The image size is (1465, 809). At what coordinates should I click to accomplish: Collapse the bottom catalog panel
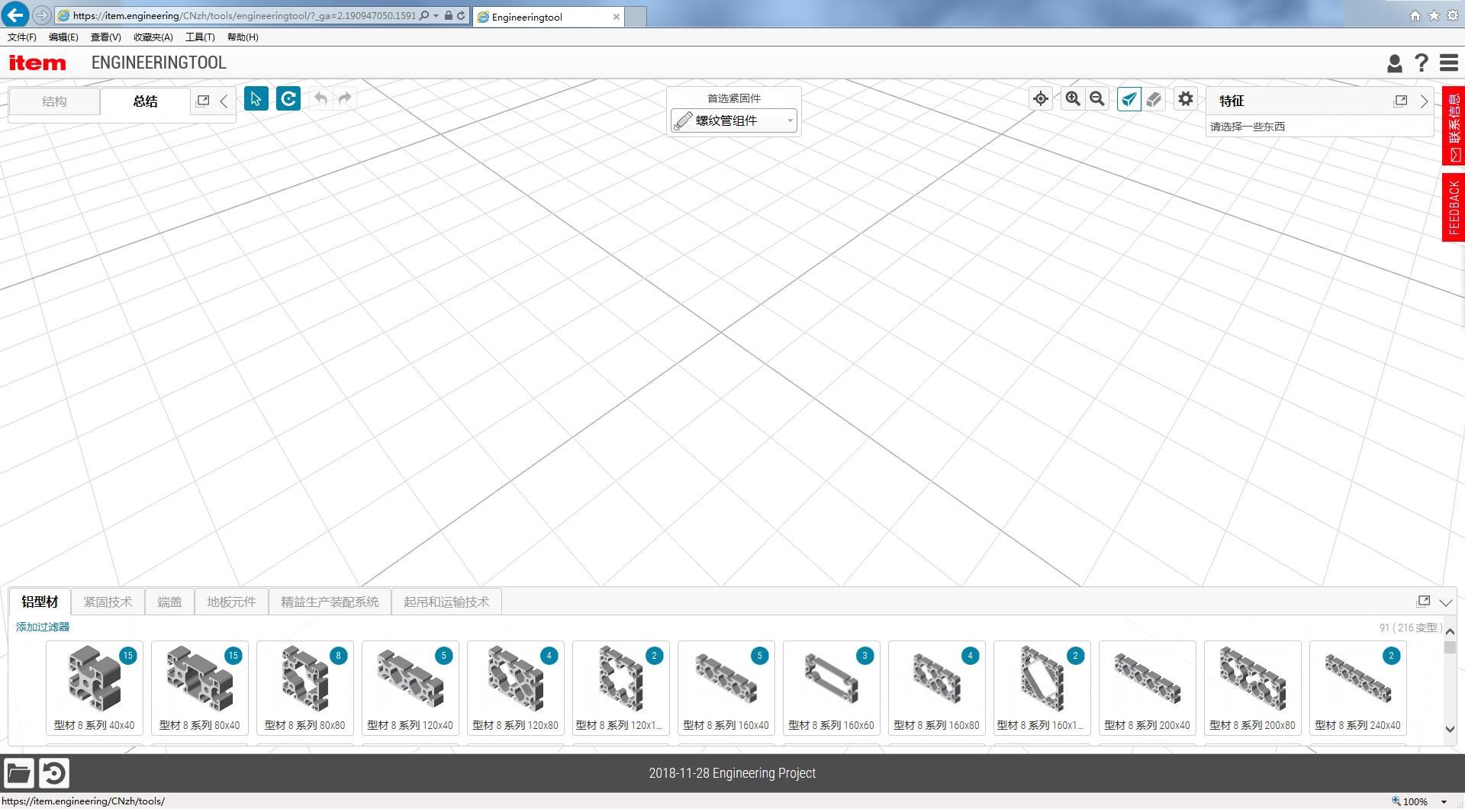point(1445,602)
